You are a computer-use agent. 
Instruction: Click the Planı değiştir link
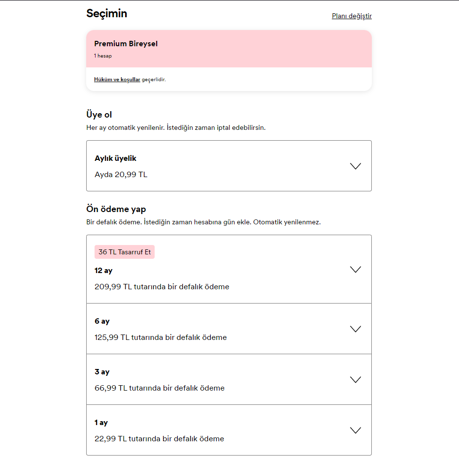[x=352, y=16]
